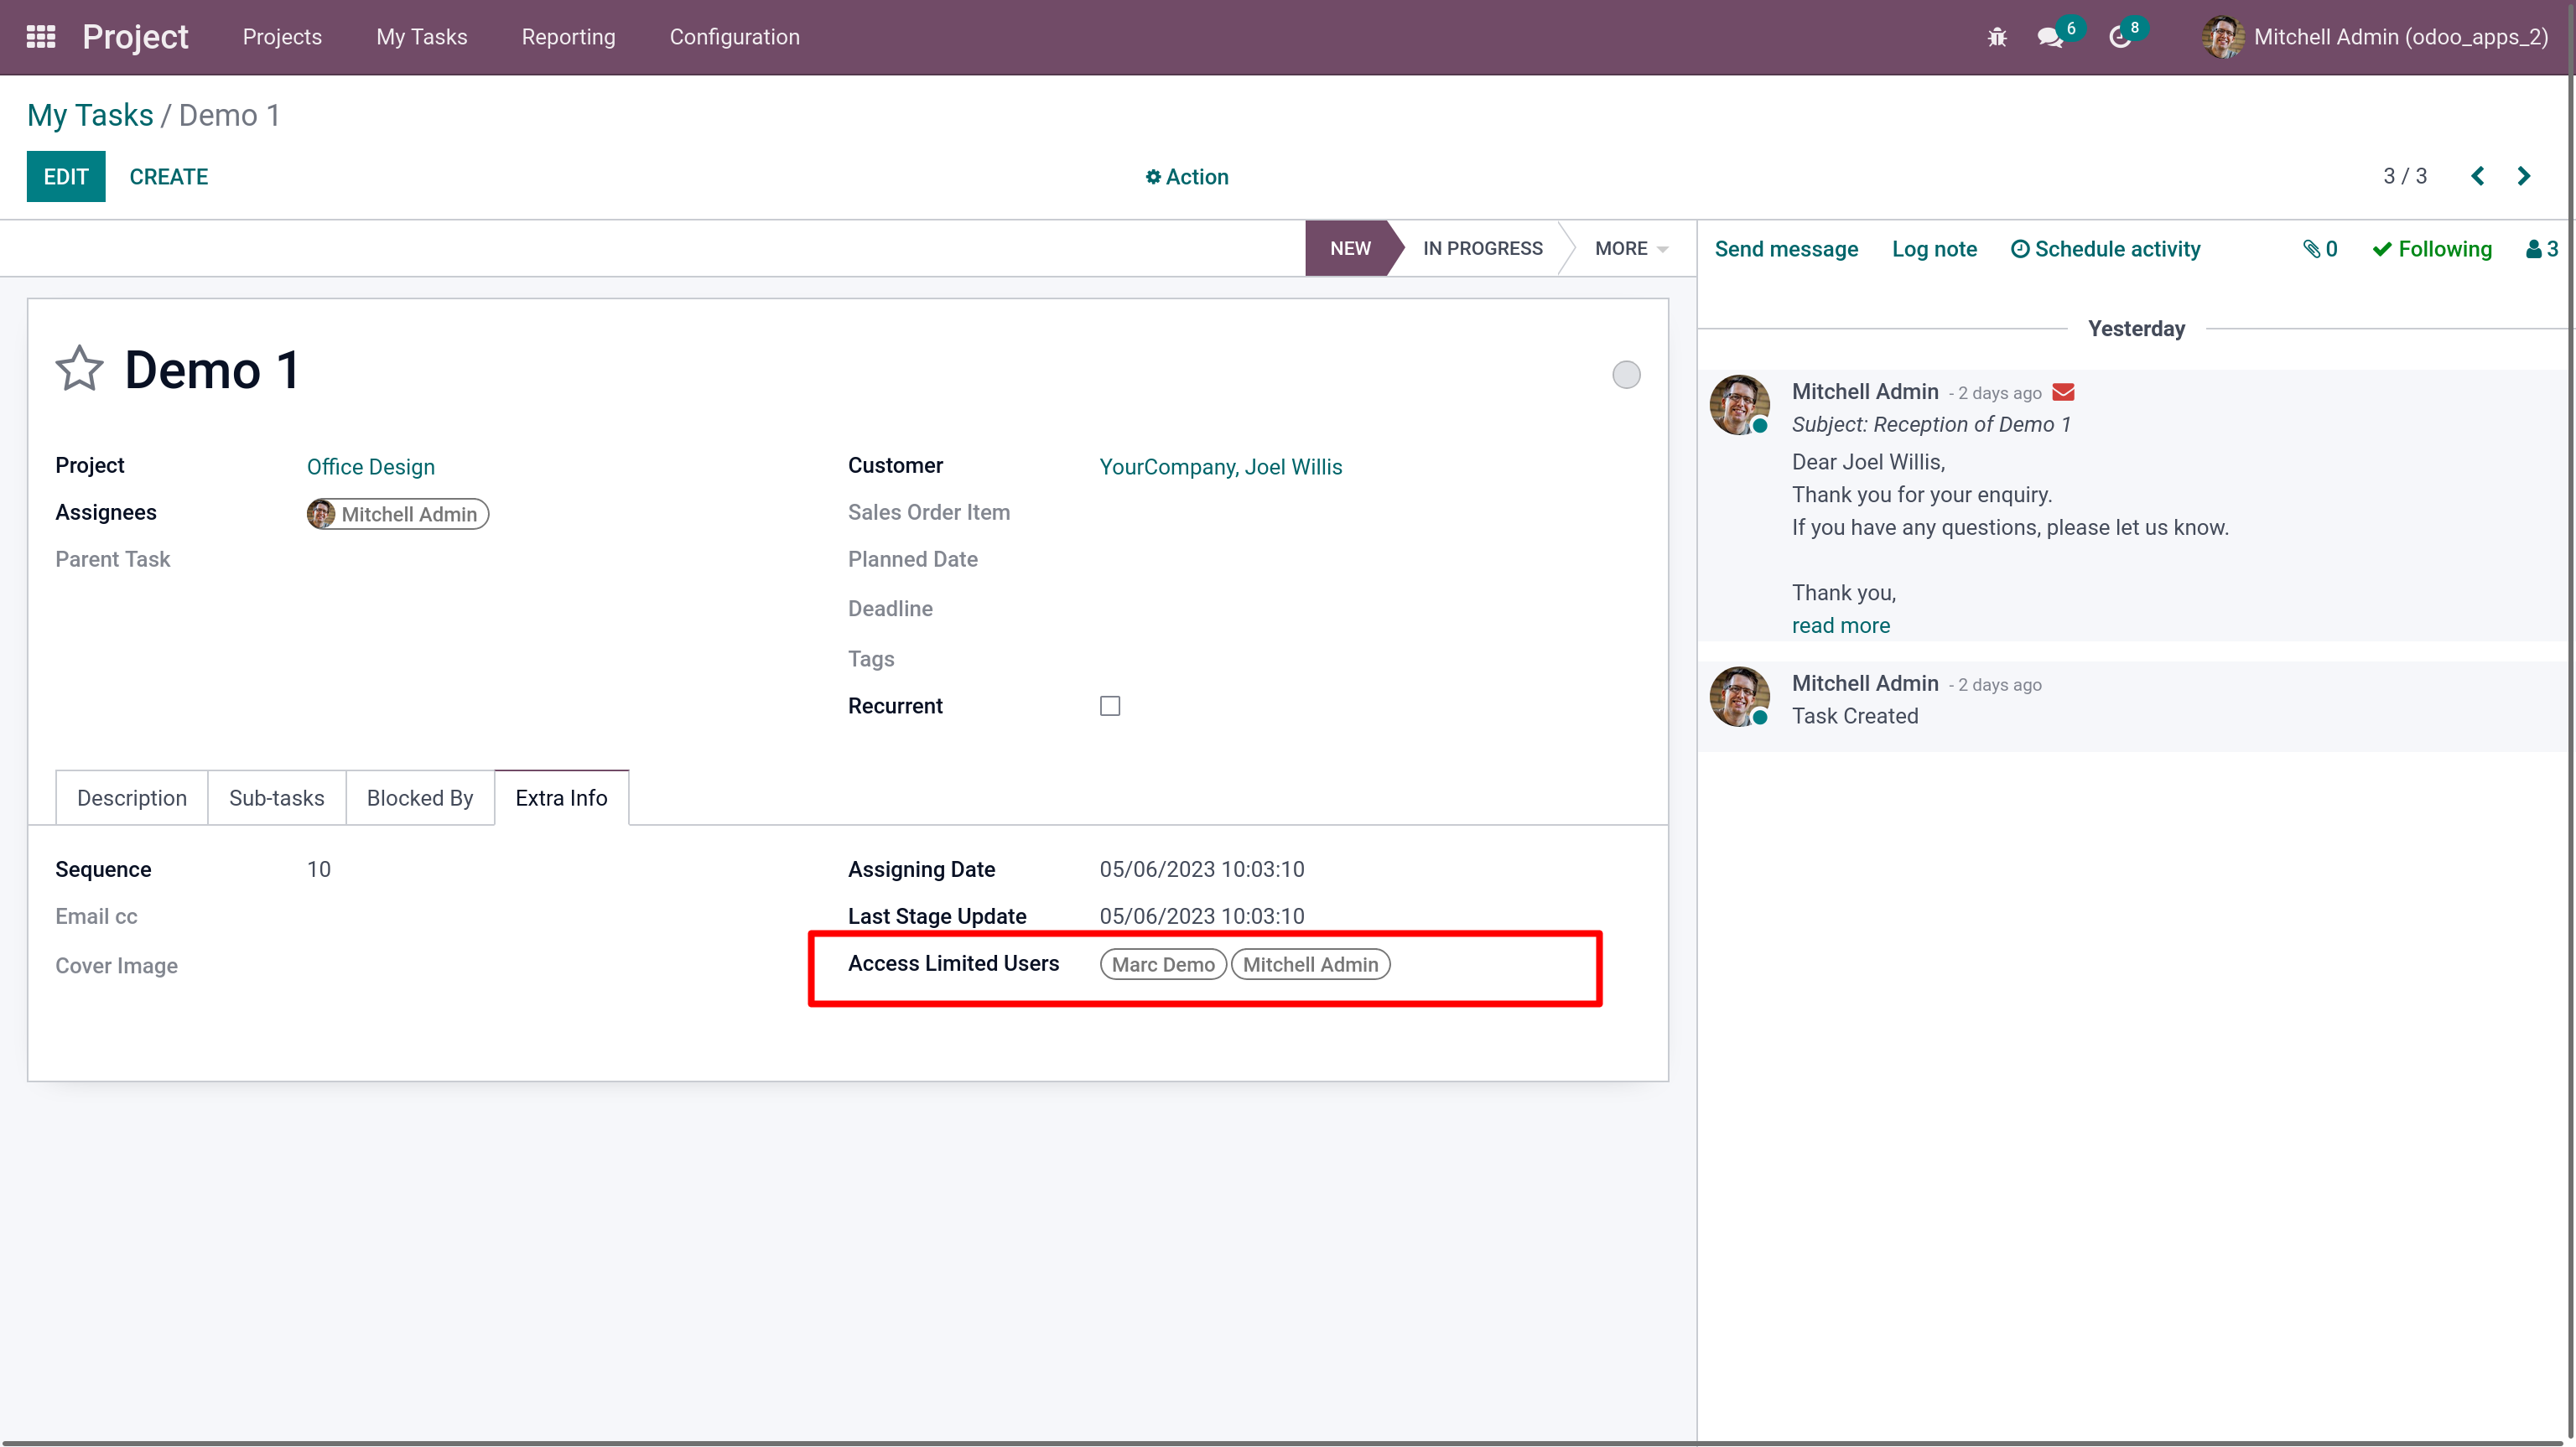Click the EDIT button
The image size is (2576, 1447).
tap(66, 177)
